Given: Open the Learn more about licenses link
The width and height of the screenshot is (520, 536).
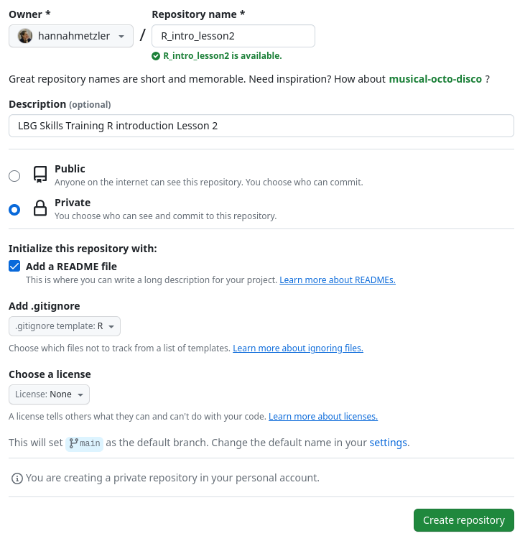Looking at the screenshot, I should (x=323, y=417).
